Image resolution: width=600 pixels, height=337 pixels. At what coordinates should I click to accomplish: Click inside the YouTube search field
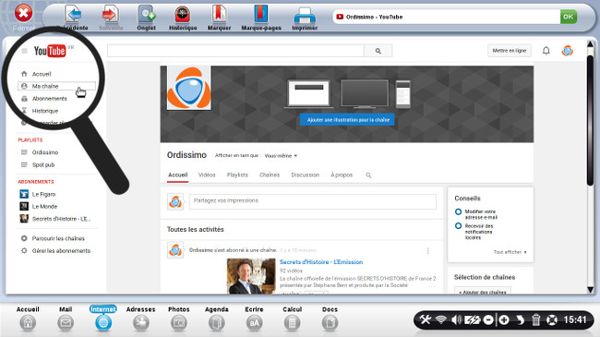(x=235, y=51)
